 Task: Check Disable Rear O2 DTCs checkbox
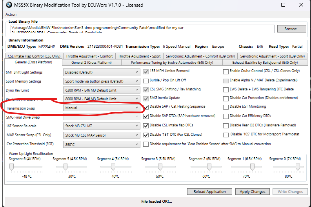tap(226, 126)
